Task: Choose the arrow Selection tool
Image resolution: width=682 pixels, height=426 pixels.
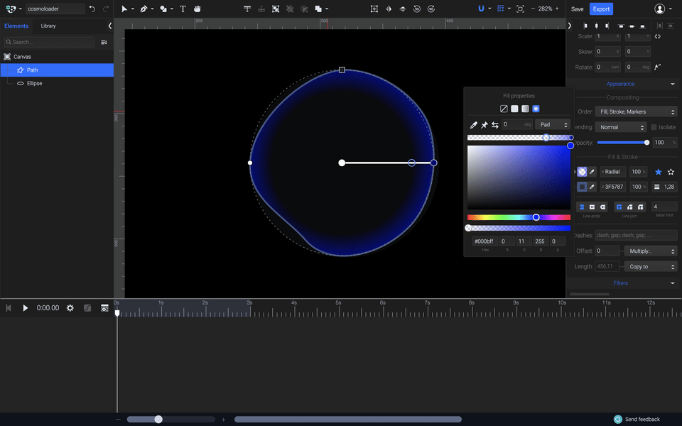Action: coord(125,9)
